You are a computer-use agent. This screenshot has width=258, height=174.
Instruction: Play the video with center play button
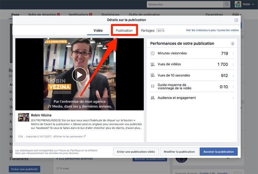pyautogui.click(x=79, y=75)
